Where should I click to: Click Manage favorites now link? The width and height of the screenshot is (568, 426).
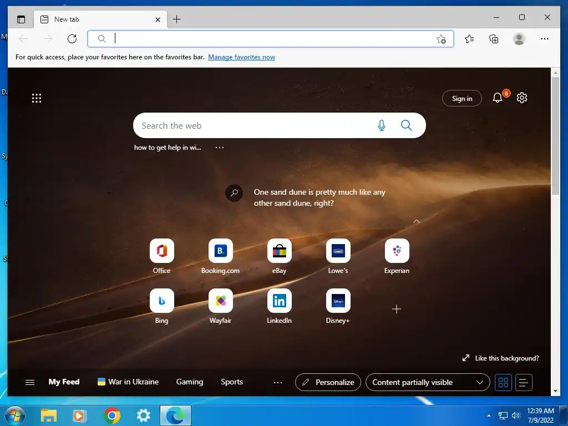coord(242,57)
